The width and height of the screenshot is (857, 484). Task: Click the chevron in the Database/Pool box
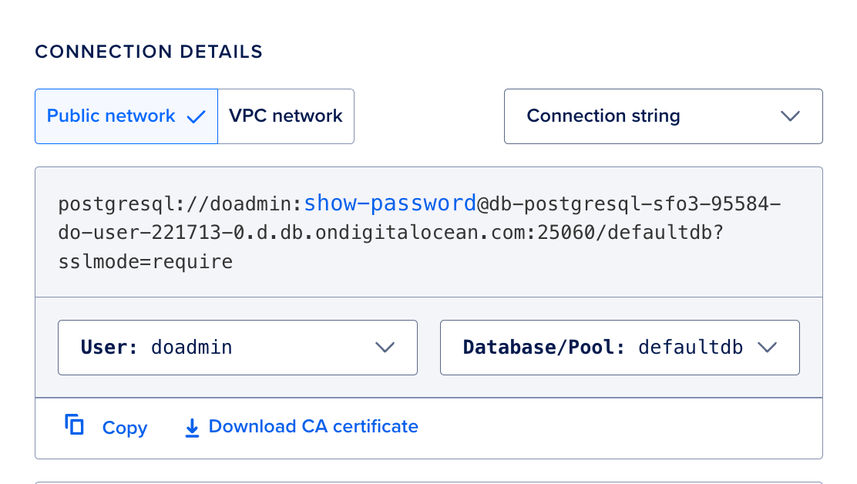(768, 347)
